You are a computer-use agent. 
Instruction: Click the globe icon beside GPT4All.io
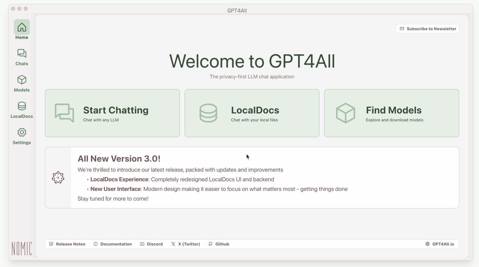coord(428,244)
